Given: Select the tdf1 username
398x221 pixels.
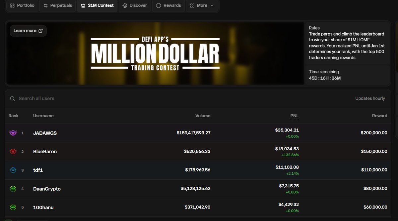Looking at the screenshot, I should pos(38,170).
